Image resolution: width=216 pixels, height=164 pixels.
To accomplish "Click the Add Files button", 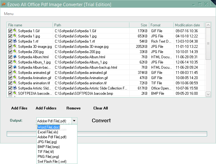I will [x=19, y=108].
